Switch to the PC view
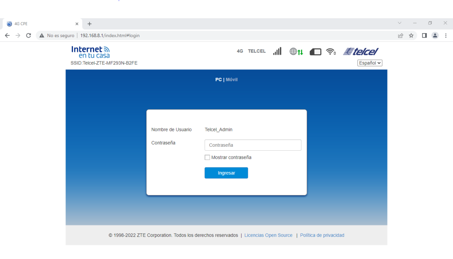453x259 pixels. (x=219, y=80)
